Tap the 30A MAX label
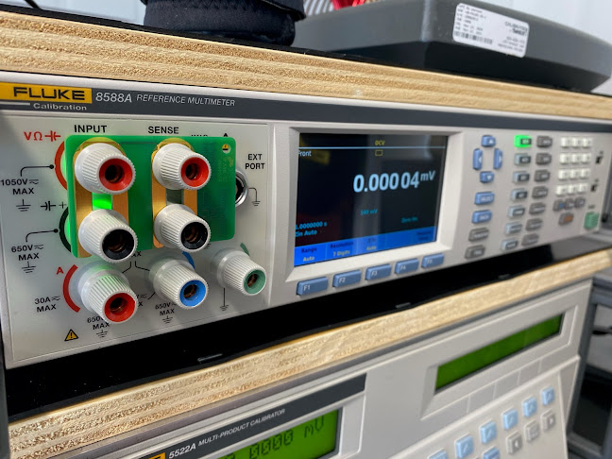The height and width of the screenshot is (459, 612). [47, 304]
